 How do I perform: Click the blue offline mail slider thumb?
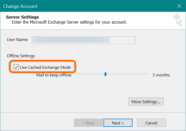[x=105, y=74]
